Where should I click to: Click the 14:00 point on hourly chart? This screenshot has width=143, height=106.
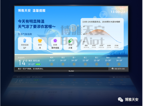click(x=94, y=30)
